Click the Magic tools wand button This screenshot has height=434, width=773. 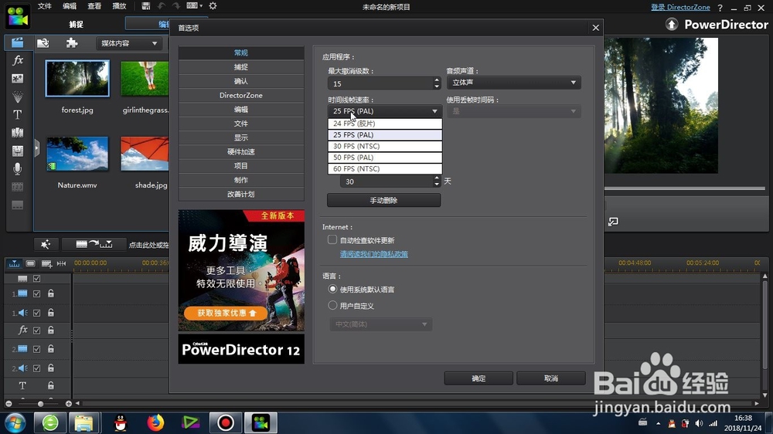(46, 244)
